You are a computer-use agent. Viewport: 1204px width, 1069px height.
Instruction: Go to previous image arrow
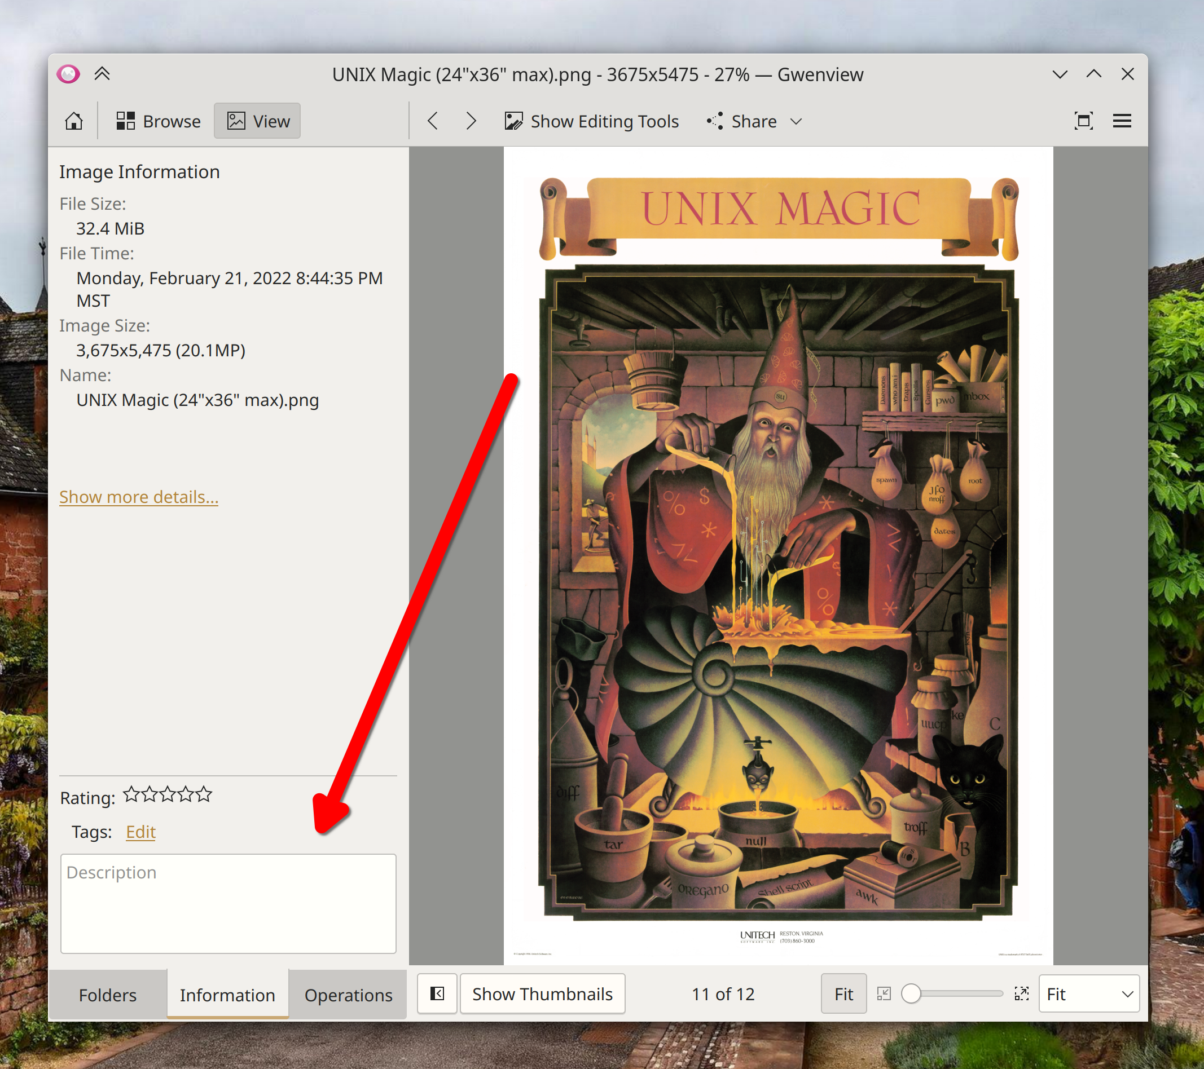coord(433,121)
